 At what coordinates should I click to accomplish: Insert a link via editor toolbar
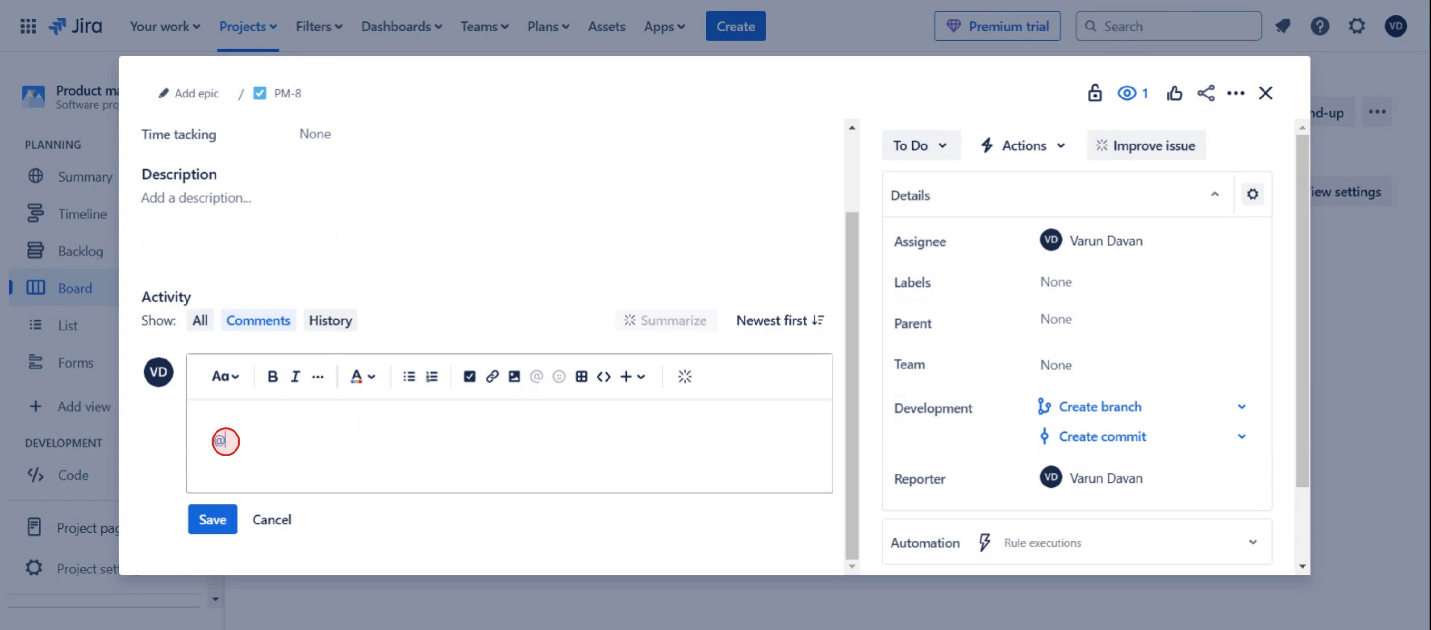point(491,376)
